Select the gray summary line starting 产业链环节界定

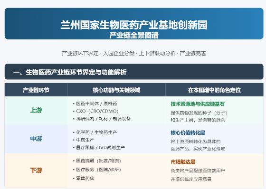coord(134,54)
